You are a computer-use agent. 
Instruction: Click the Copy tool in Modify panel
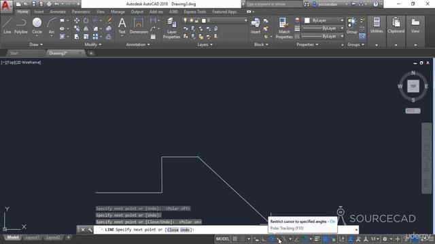[x=77, y=28]
